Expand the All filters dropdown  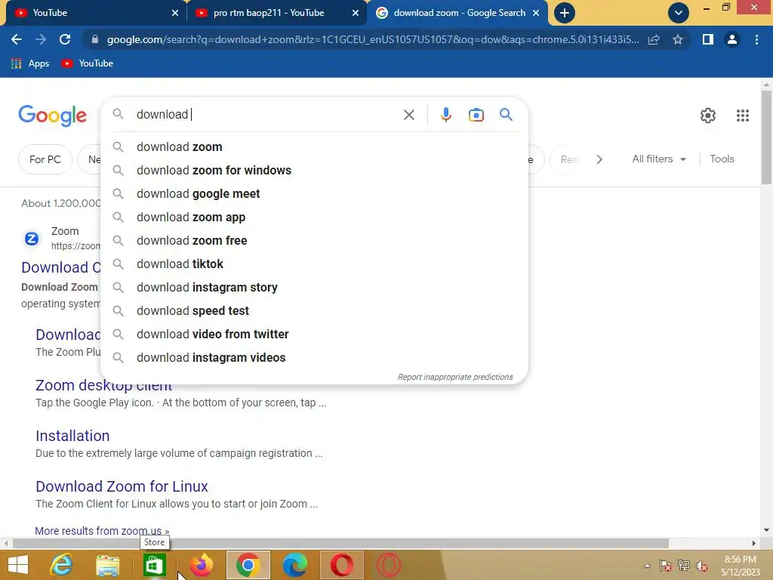click(659, 159)
